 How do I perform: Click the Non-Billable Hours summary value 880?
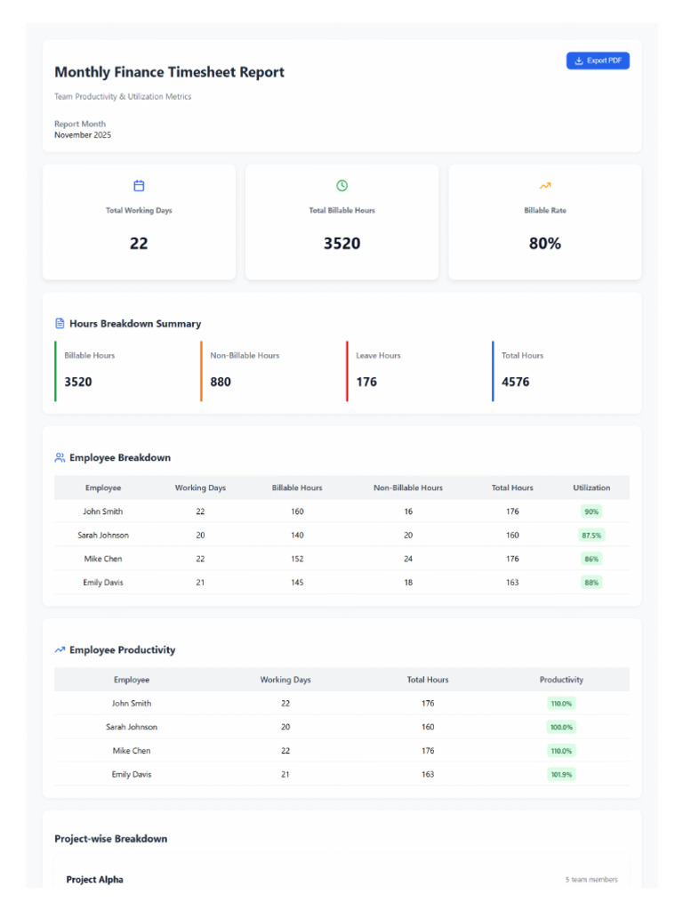pos(220,382)
